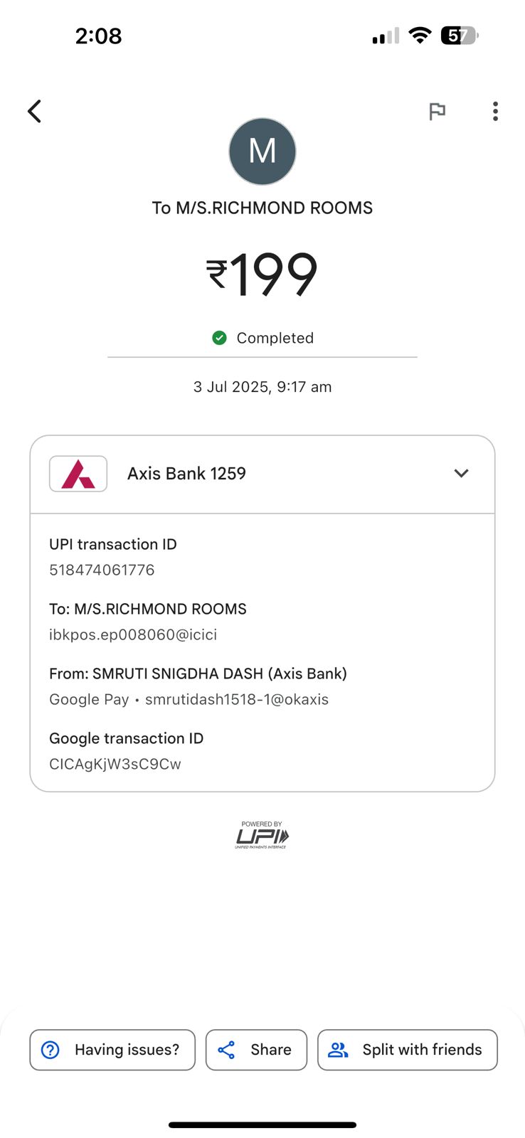
Task: Tap the sender UPI ID smrutidash1518-1@okaxis
Action: (237, 699)
